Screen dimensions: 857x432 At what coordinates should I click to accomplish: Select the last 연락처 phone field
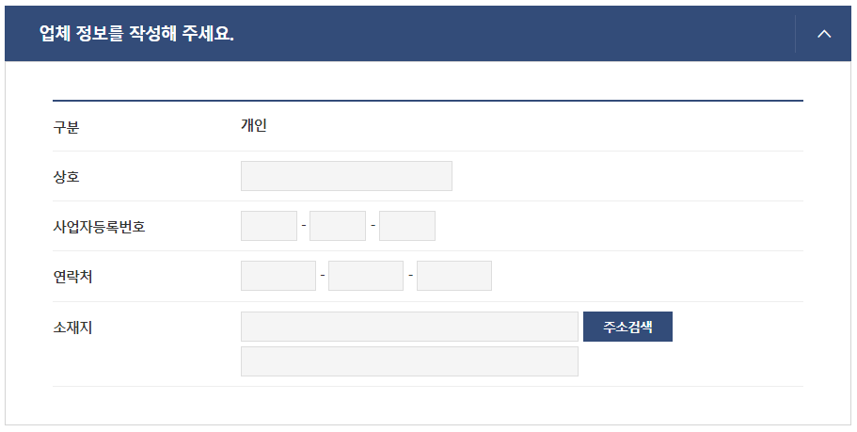tap(454, 276)
